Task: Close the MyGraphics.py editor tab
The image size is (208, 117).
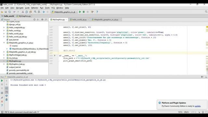Action: click(66, 19)
